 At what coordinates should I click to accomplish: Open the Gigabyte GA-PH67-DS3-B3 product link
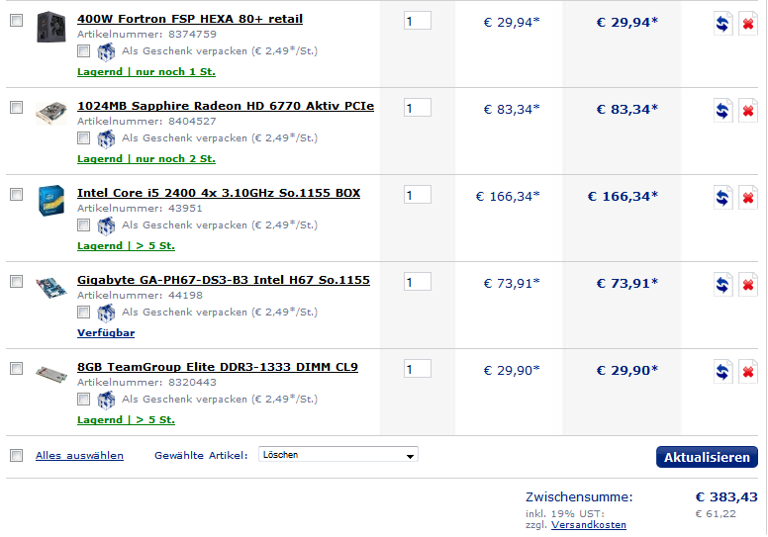click(x=224, y=280)
